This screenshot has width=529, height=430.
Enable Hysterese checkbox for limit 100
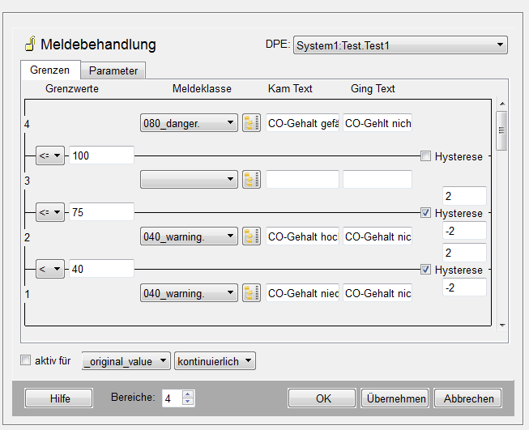(425, 155)
